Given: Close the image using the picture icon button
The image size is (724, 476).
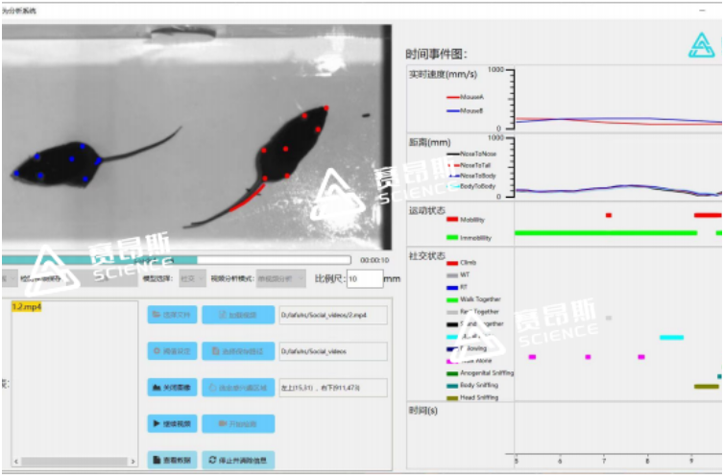Looking at the screenshot, I should (172, 388).
